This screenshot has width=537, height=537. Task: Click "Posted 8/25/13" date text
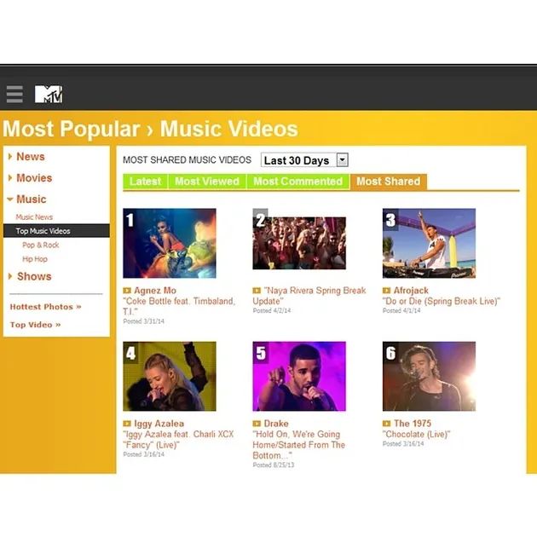point(274,465)
